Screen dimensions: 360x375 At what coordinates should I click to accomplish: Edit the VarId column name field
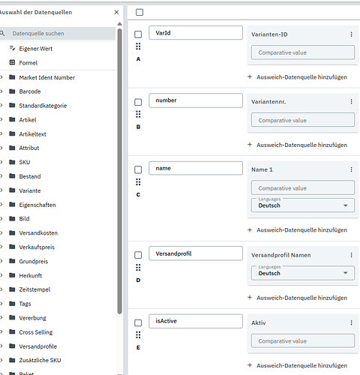(x=196, y=33)
